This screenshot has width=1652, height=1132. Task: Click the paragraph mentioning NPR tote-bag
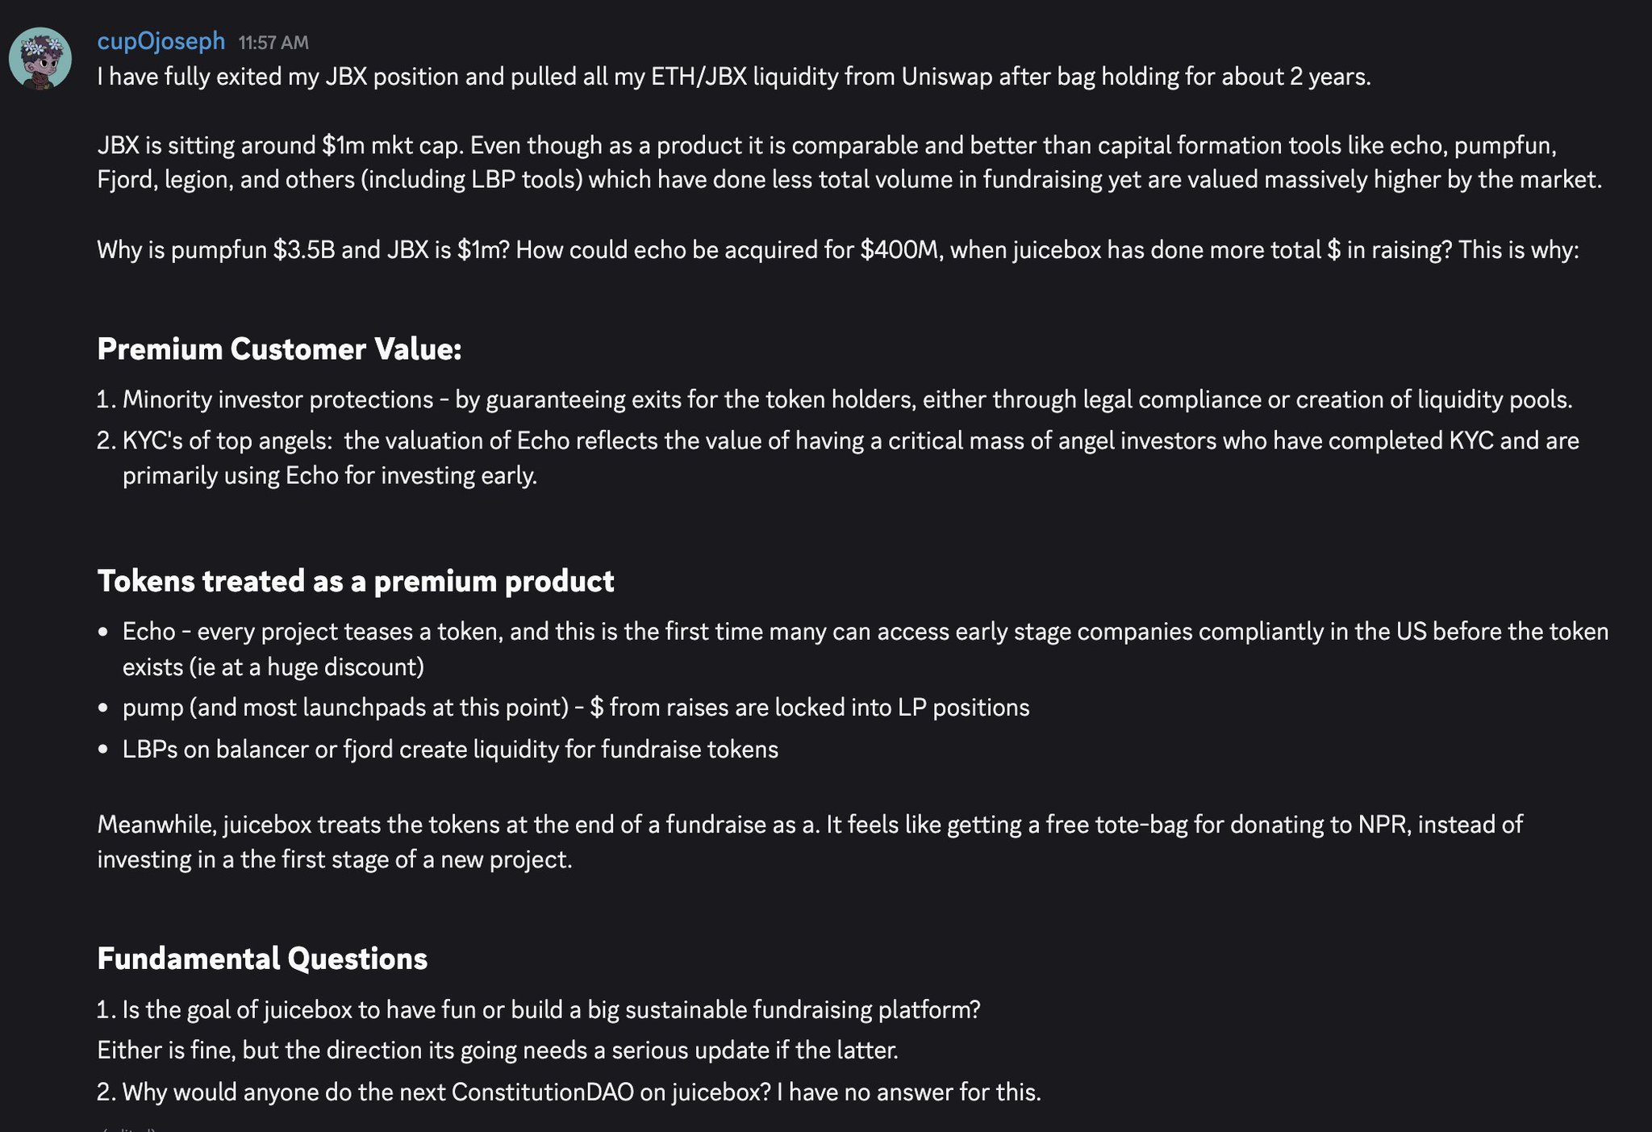tap(810, 842)
